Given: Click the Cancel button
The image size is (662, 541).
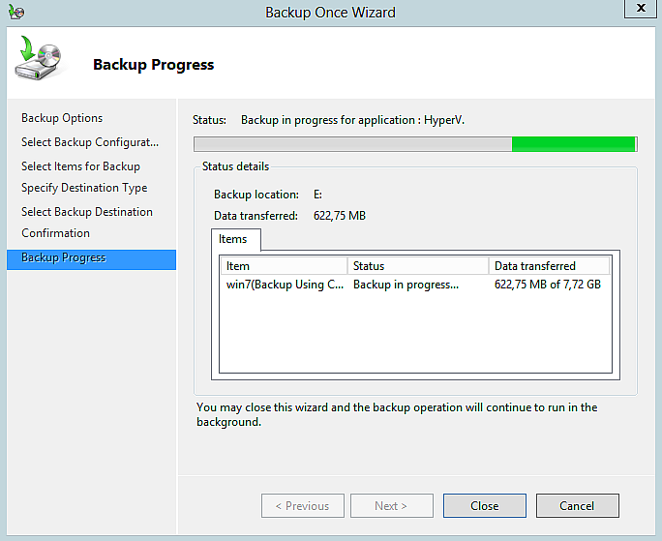Looking at the screenshot, I should (x=577, y=505).
